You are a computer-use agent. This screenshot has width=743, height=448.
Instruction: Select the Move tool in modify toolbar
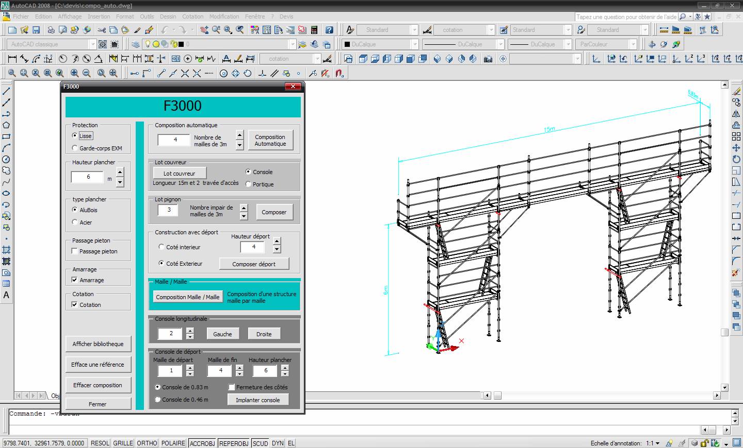point(736,148)
